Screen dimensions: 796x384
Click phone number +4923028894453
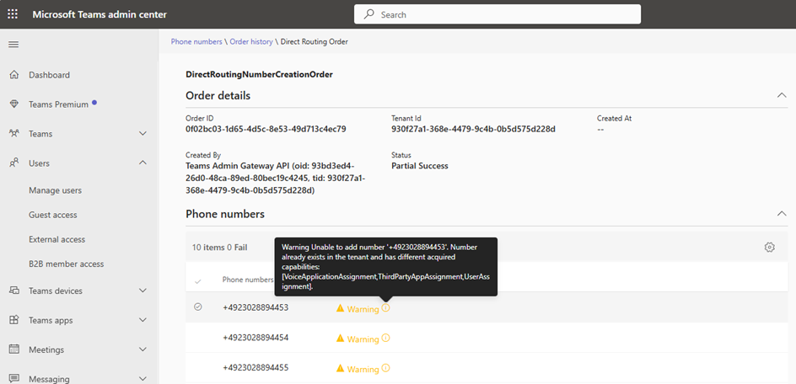[x=255, y=307]
